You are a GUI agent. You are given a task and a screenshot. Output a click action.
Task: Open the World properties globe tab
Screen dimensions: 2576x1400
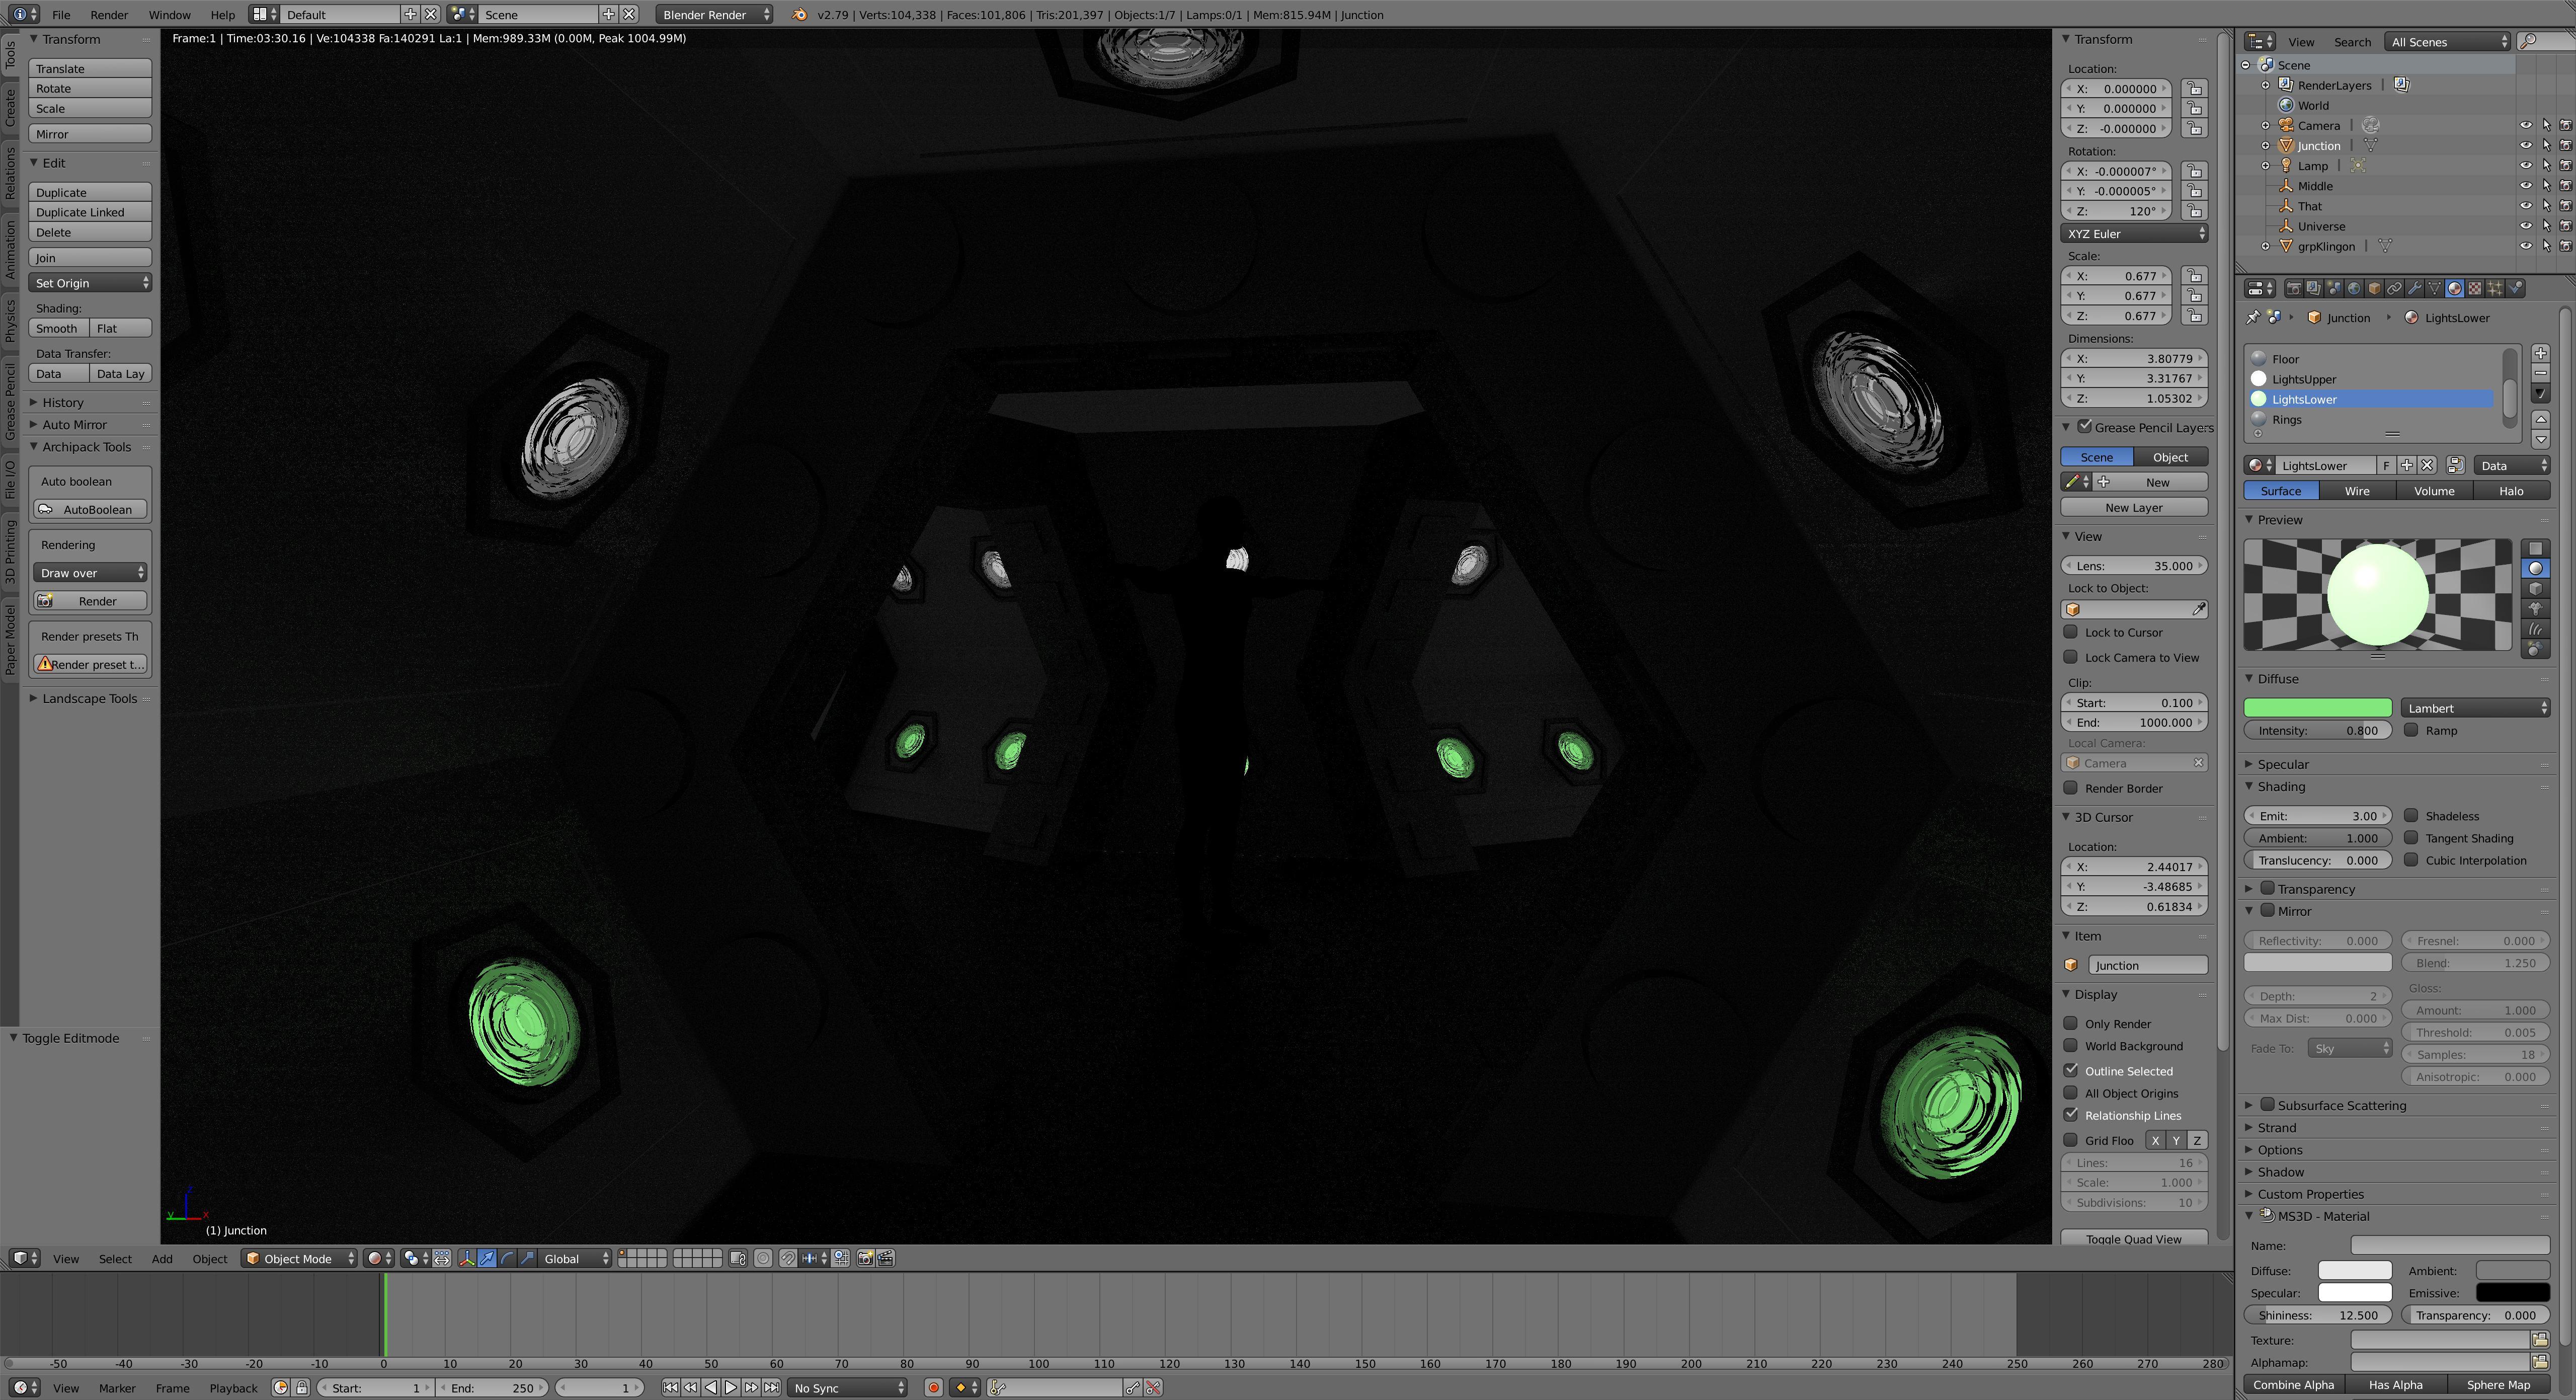tap(2354, 289)
